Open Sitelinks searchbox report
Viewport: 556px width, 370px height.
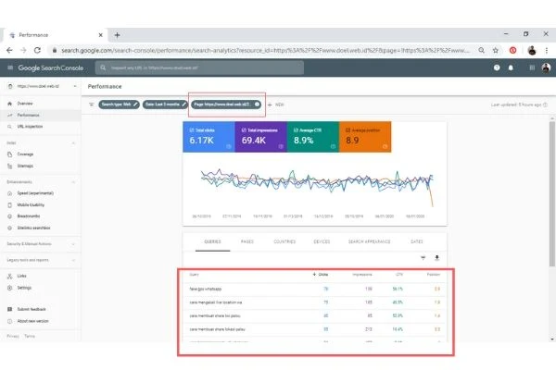pyautogui.click(x=33, y=228)
